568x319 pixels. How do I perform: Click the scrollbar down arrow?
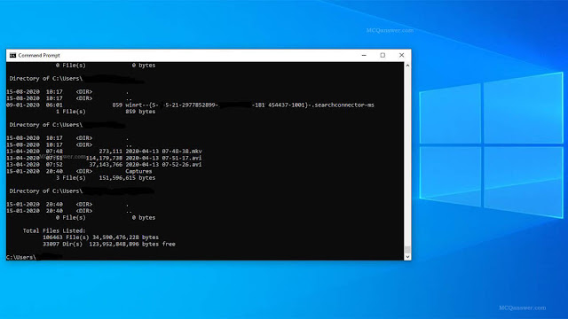pyautogui.click(x=407, y=256)
